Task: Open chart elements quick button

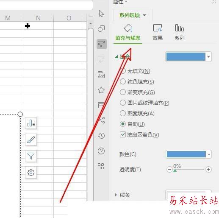Action: click(x=31, y=123)
